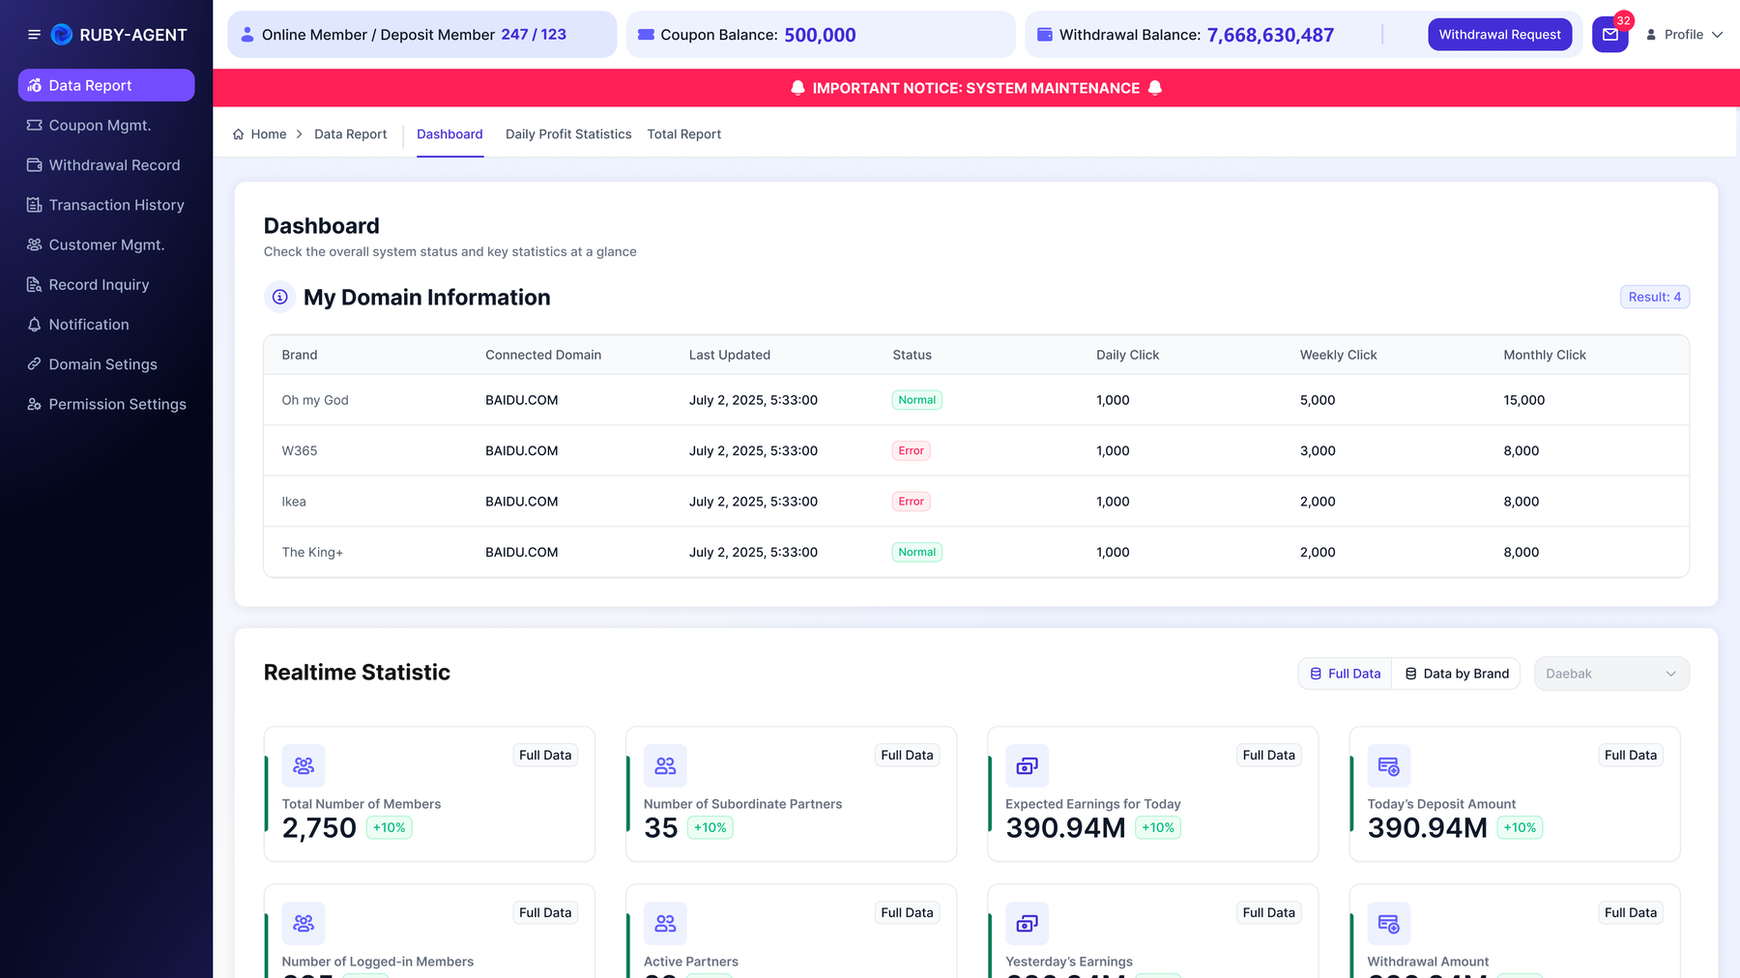Go to the Home breadcrumb link
The width and height of the screenshot is (1740, 978).
269,134
